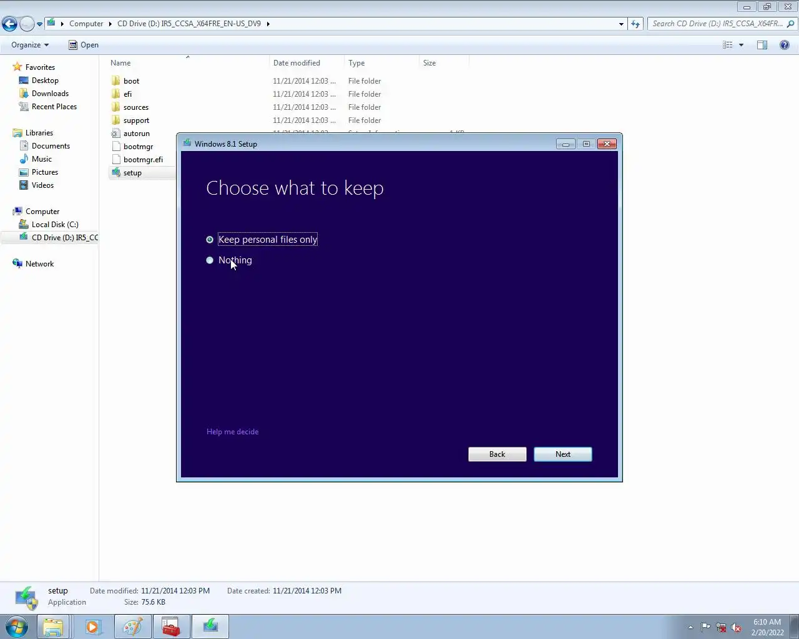Image resolution: width=799 pixels, height=639 pixels.
Task: Launch Windows Media Player from taskbar
Action: click(93, 627)
